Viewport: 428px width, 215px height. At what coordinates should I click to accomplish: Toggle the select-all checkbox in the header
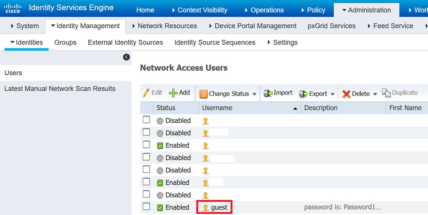click(x=147, y=108)
